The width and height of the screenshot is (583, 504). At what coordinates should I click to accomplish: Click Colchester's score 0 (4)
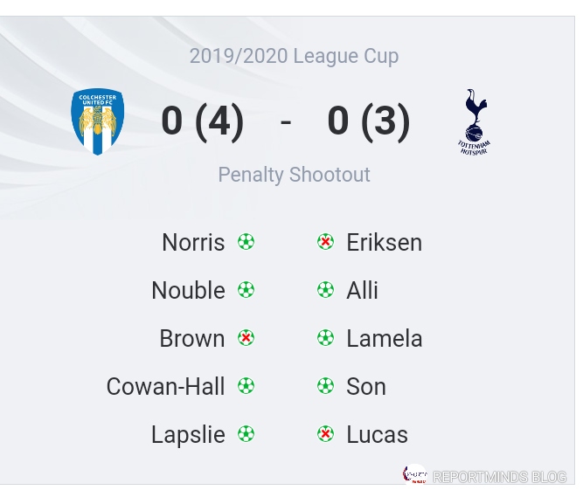[x=202, y=121]
